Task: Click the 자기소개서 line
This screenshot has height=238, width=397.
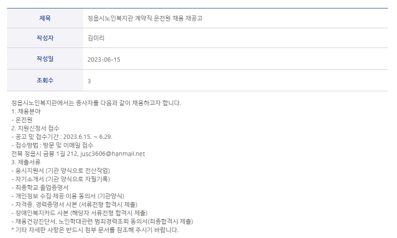Action: coord(61,179)
